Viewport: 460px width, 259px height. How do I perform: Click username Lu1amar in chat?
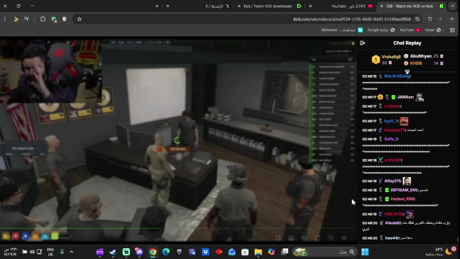(x=392, y=106)
